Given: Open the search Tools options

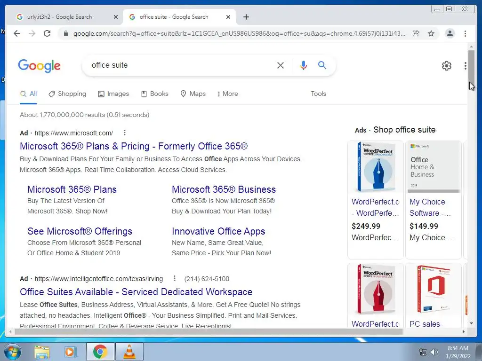Looking at the screenshot, I should pyautogui.click(x=318, y=94).
